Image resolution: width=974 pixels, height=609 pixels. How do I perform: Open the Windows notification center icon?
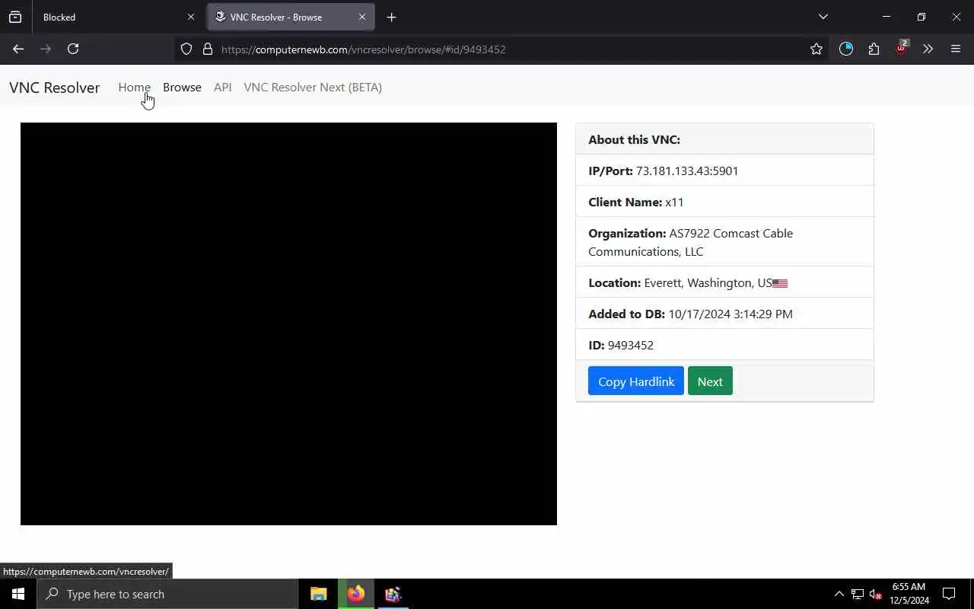949,594
